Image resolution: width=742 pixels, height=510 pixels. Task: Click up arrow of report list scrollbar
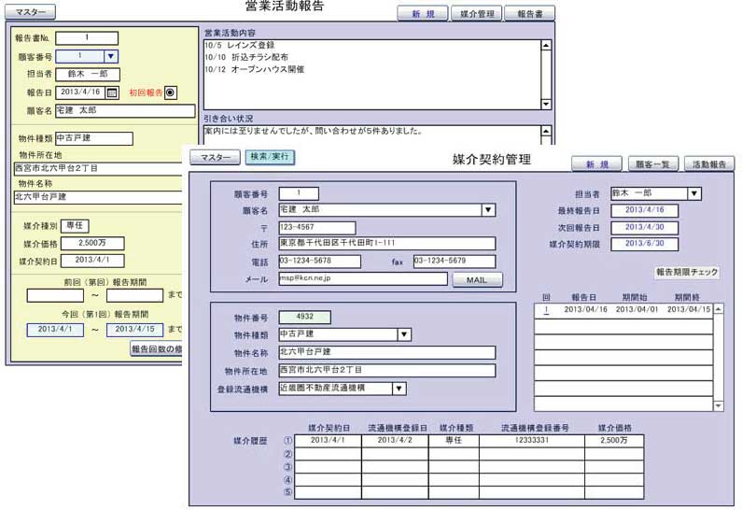719,309
